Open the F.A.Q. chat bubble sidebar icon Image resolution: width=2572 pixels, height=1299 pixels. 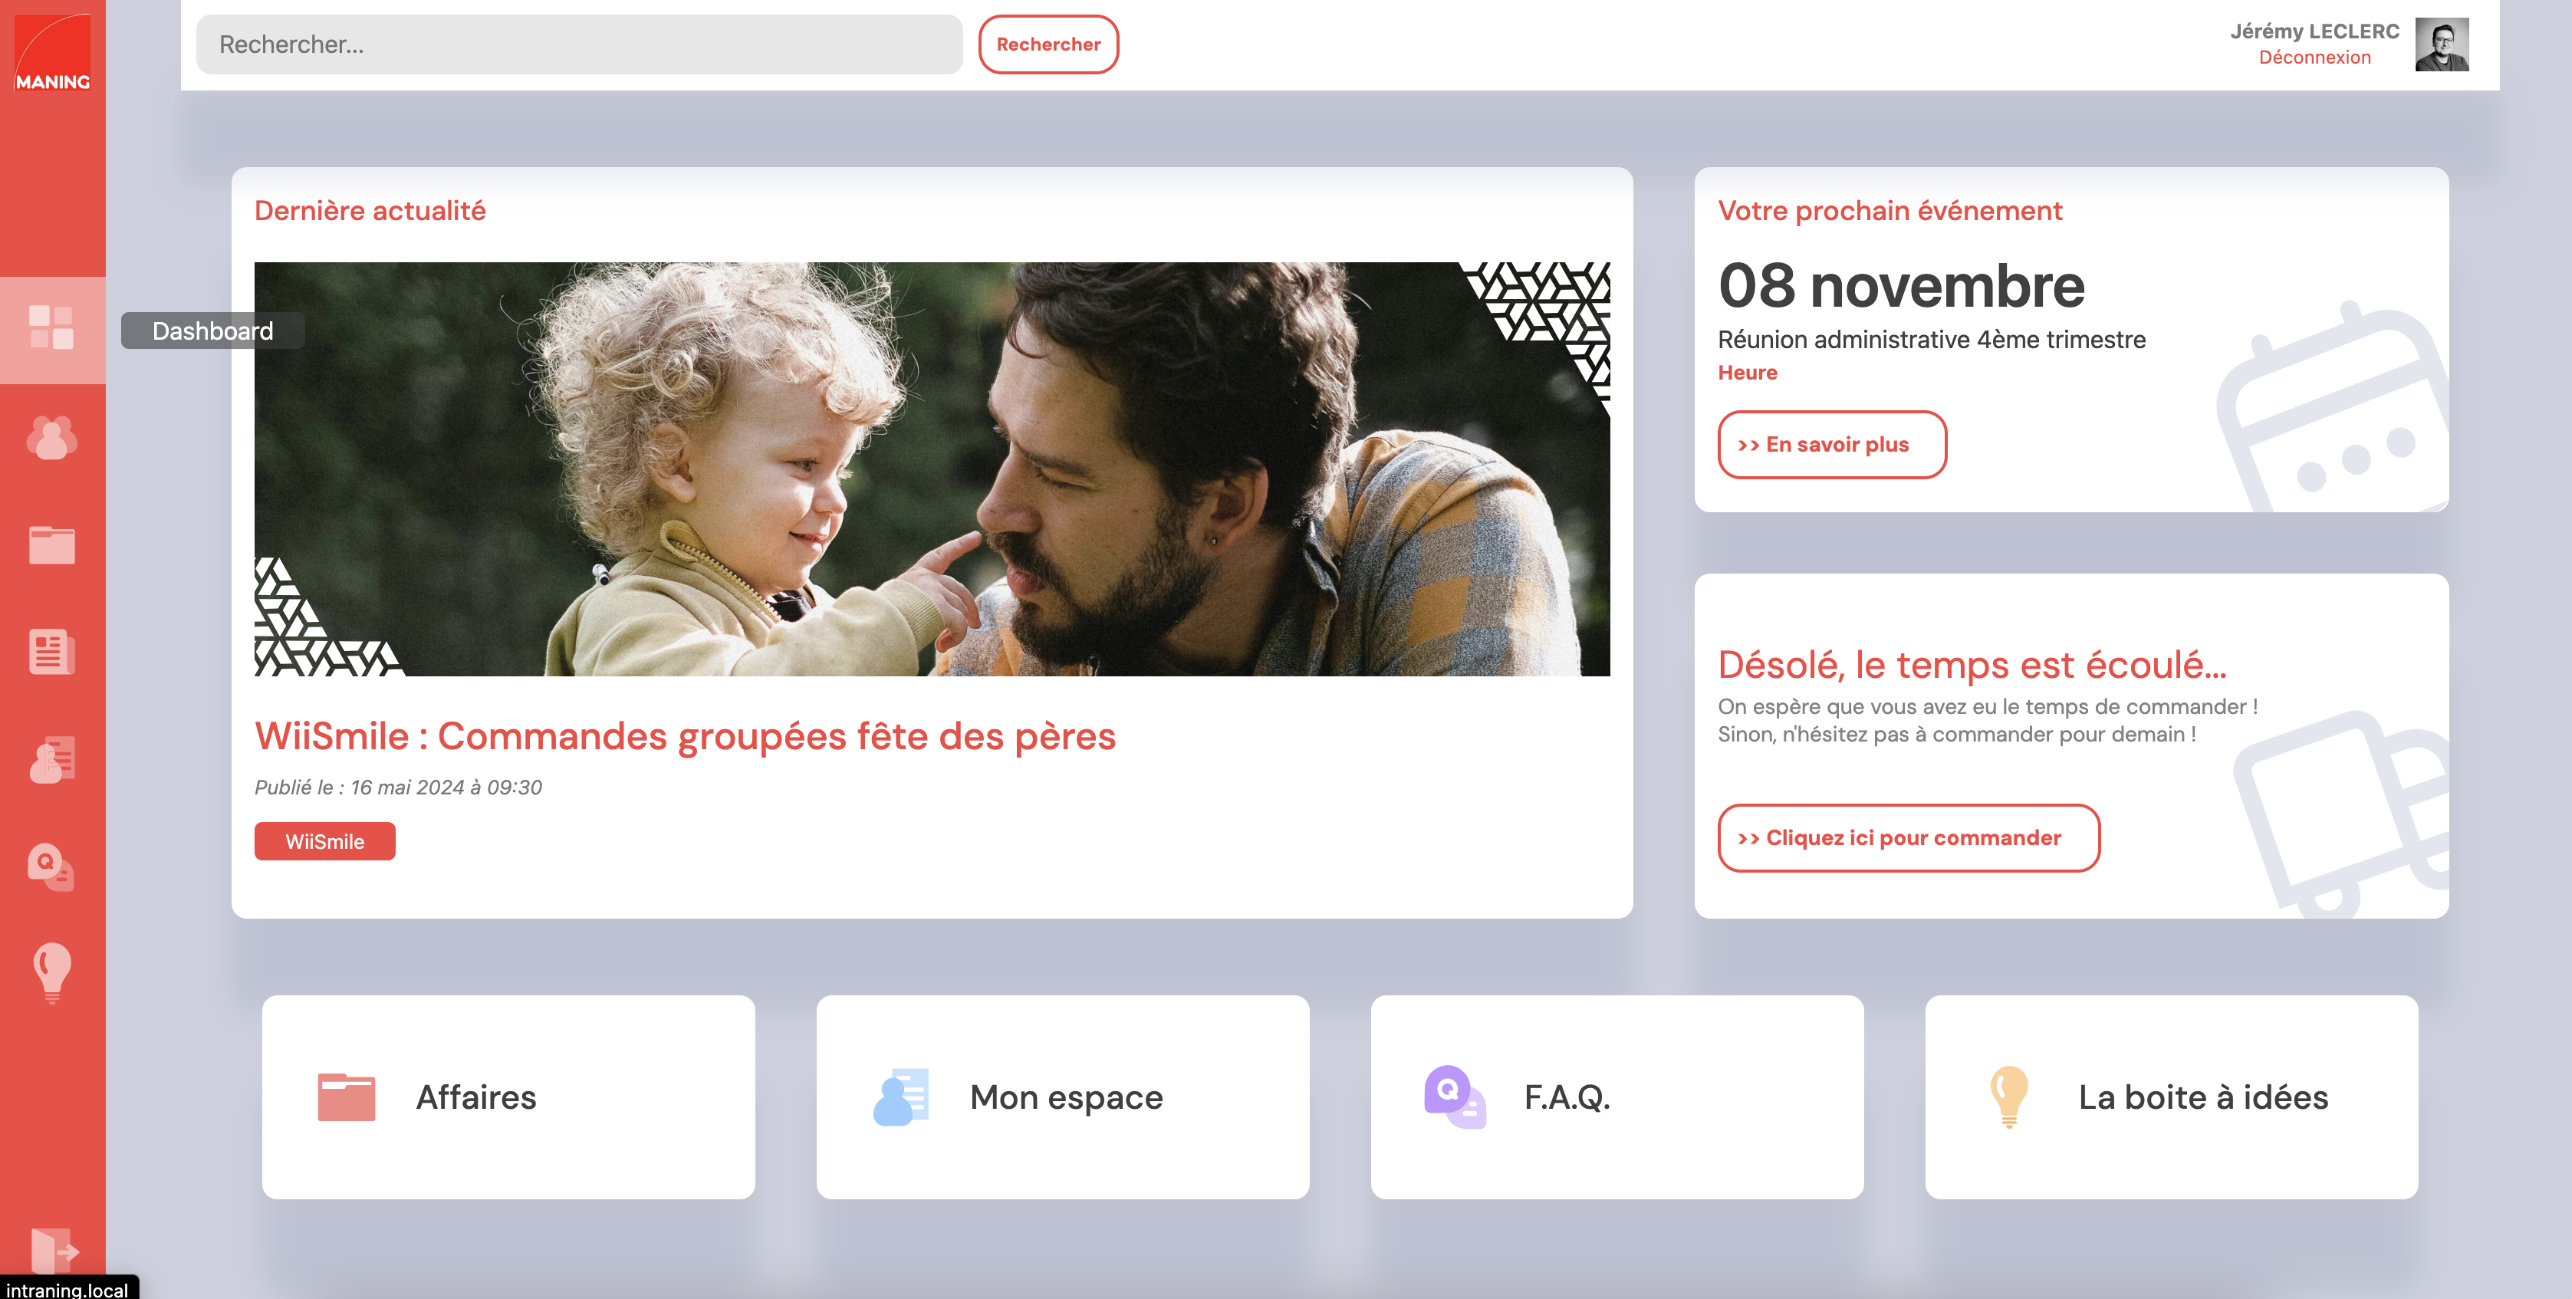point(52,867)
